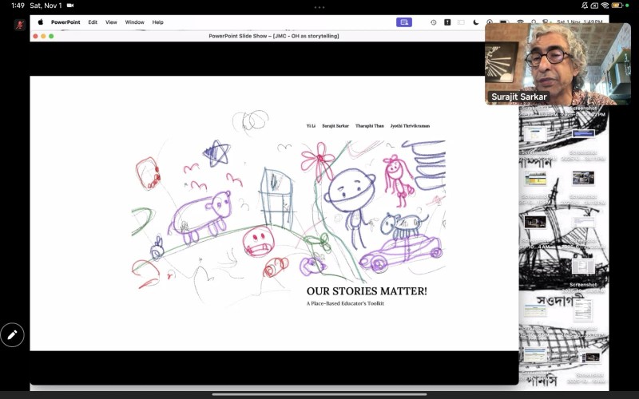639x399 pixels.
Task: Open the Apple menu
Action: pos(40,22)
